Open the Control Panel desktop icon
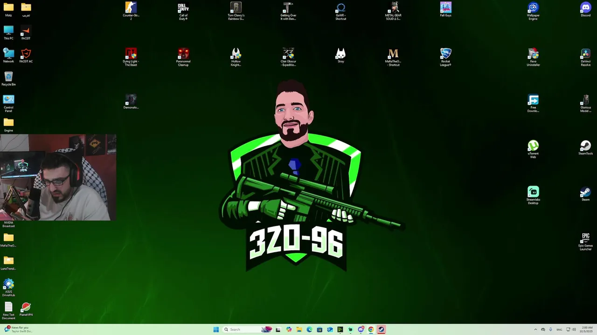 pyautogui.click(x=8, y=103)
